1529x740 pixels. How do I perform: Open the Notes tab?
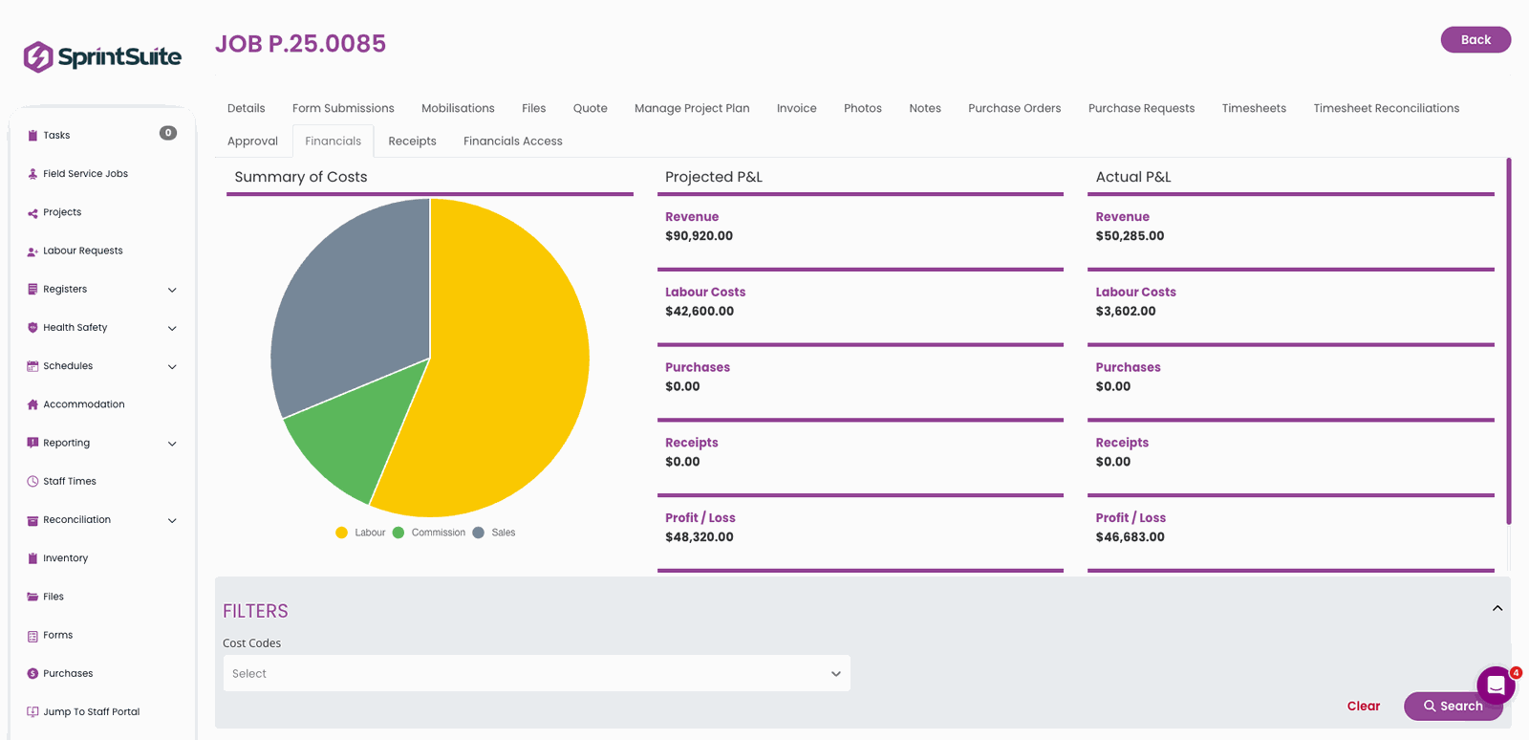[925, 108]
